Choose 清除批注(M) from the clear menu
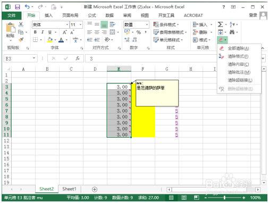The height and width of the screenshot is (203, 269). pyautogui.click(x=239, y=72)
